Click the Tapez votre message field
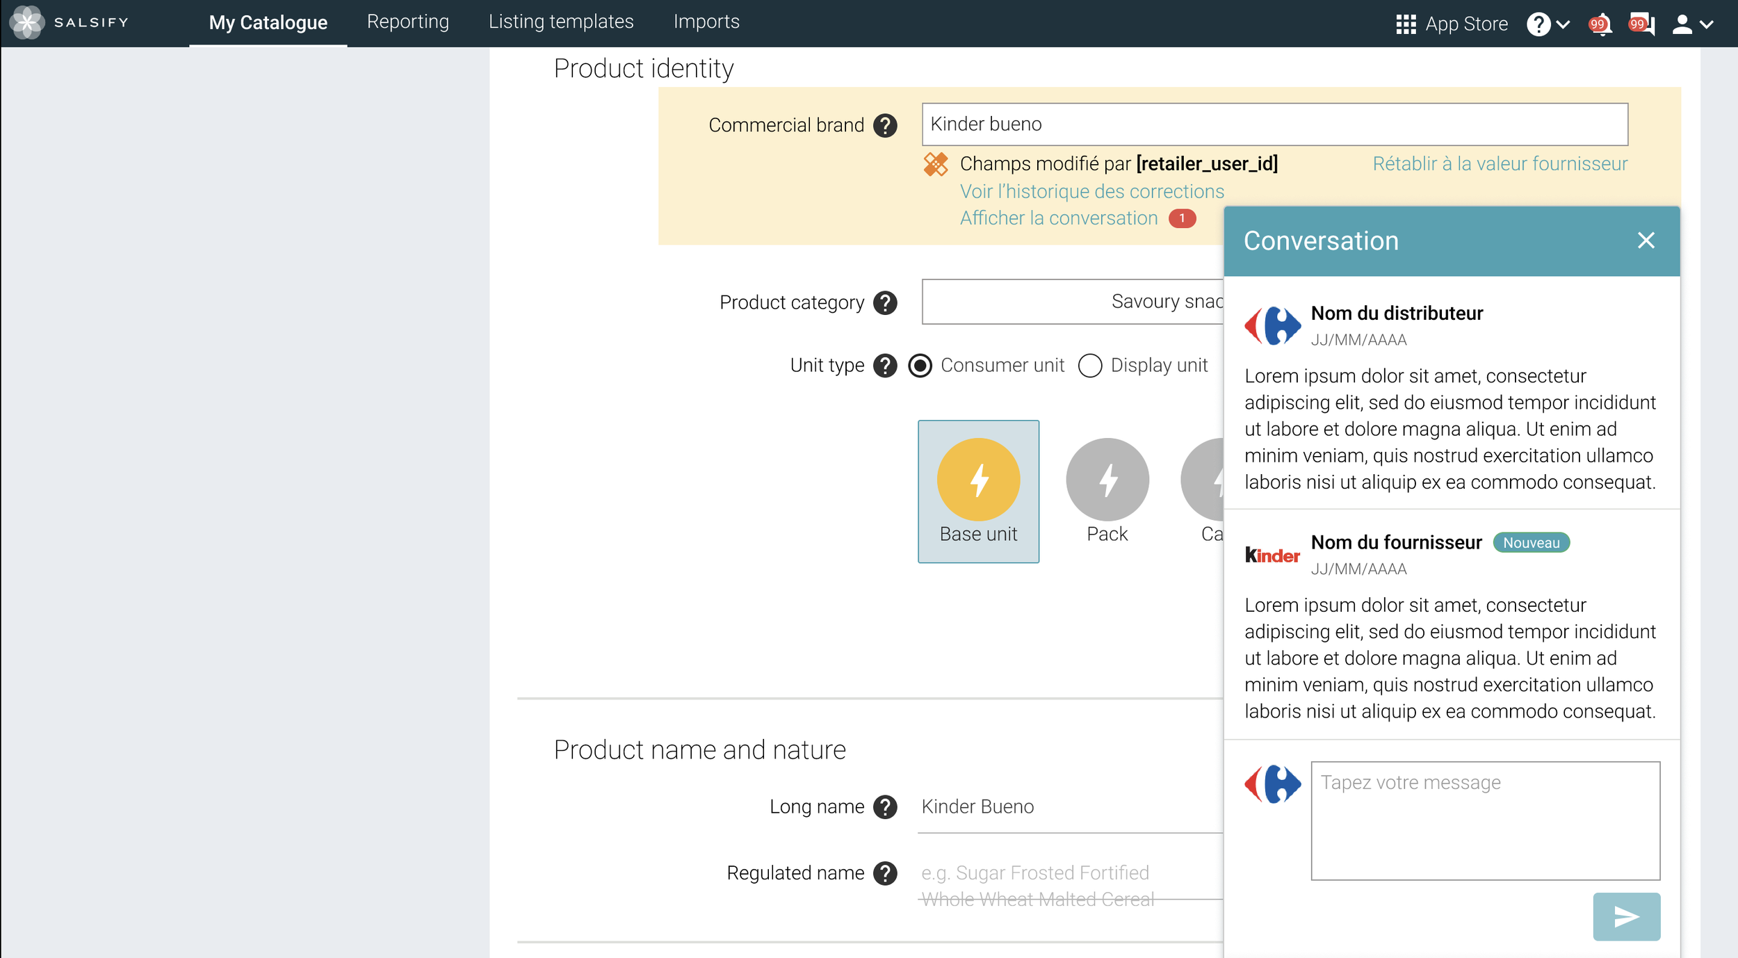 point(1485,820)
